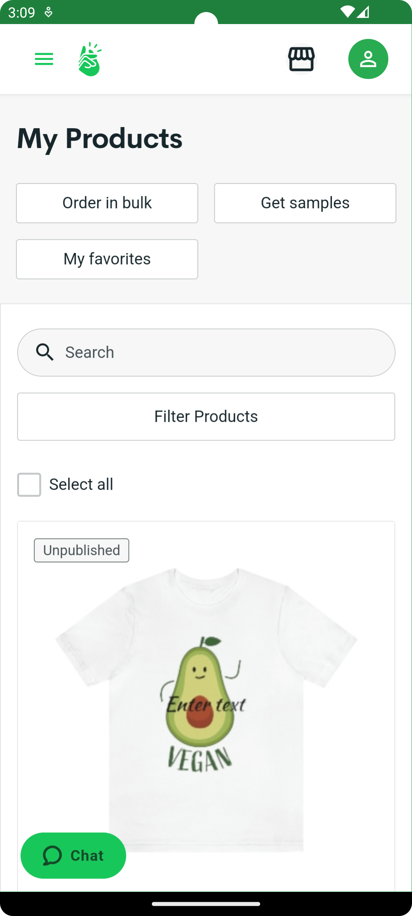Tap the home gesture bar at bottom
The image size is (412, 916).
pos(206,904)
